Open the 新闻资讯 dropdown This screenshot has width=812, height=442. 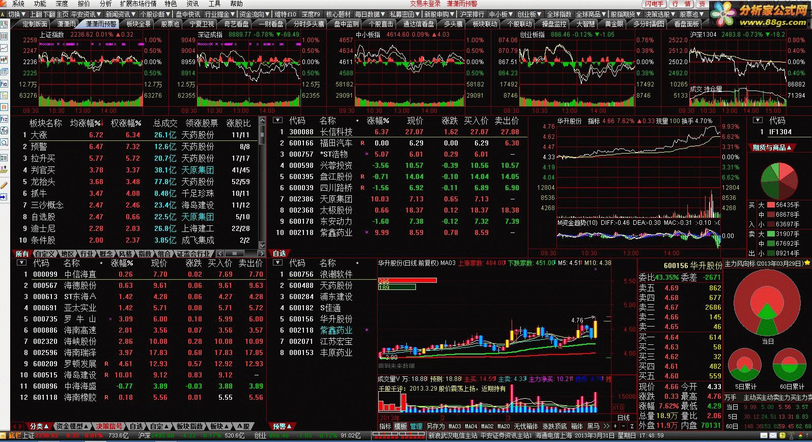pos(121,14)
